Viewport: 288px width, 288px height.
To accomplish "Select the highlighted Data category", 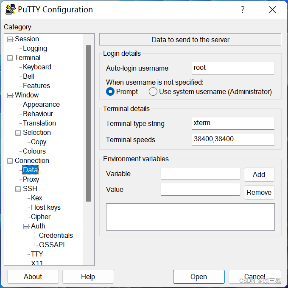I will pyautogui.click(x=30, y=170).
